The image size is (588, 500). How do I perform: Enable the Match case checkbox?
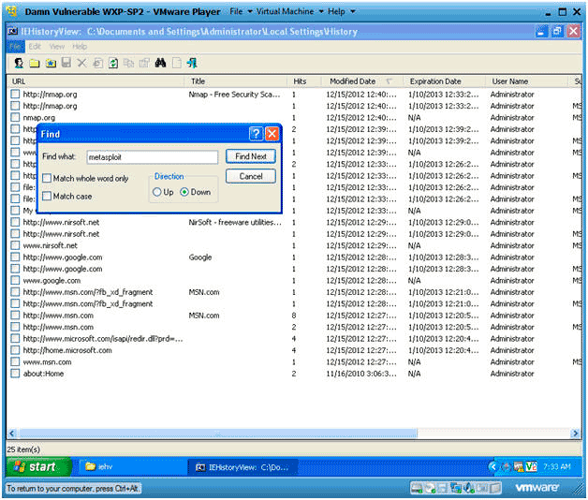(x=47, y=197)
